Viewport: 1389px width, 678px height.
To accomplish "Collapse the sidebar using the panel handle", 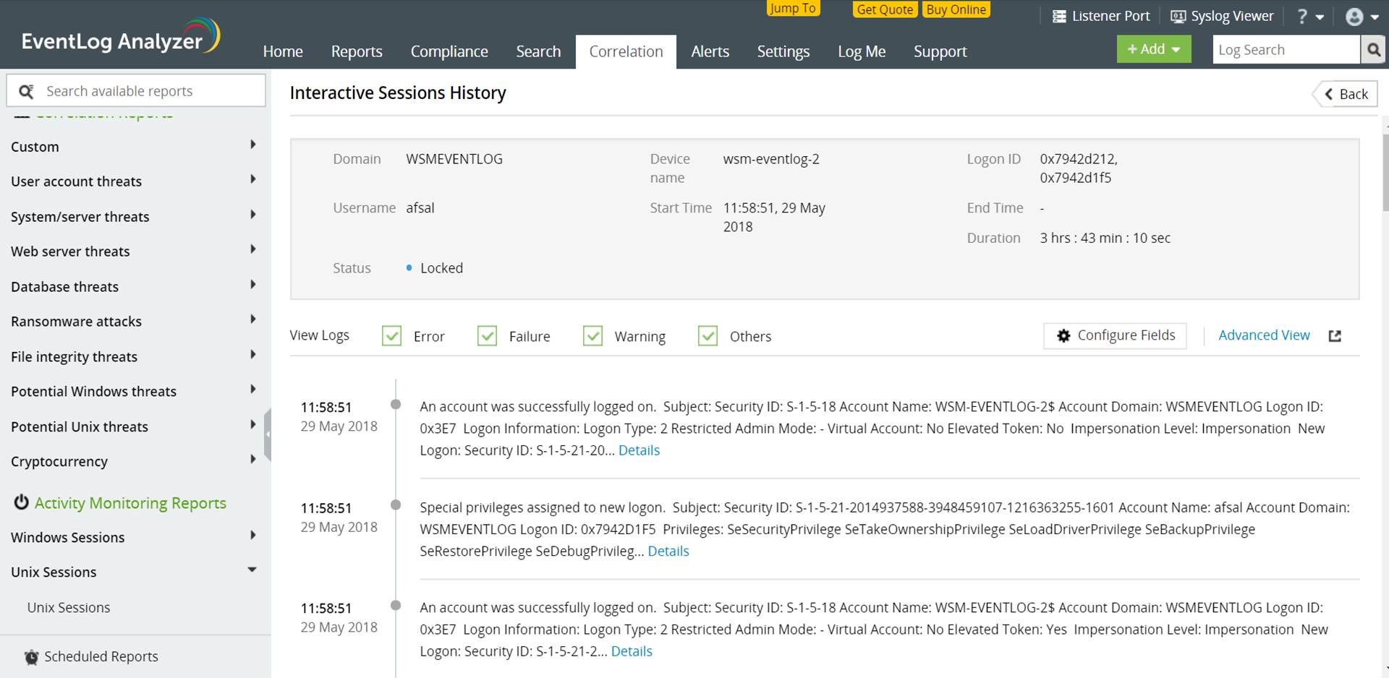I will (268, 434).
